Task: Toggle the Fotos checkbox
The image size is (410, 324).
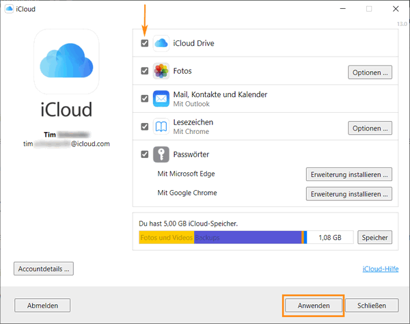Action: click(x=145, y=71)
